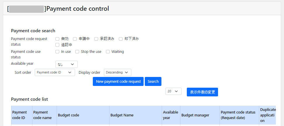The image size is (284, 126).
Task: Check the 申請中 request status checkbox
Action: click(75, 39)
